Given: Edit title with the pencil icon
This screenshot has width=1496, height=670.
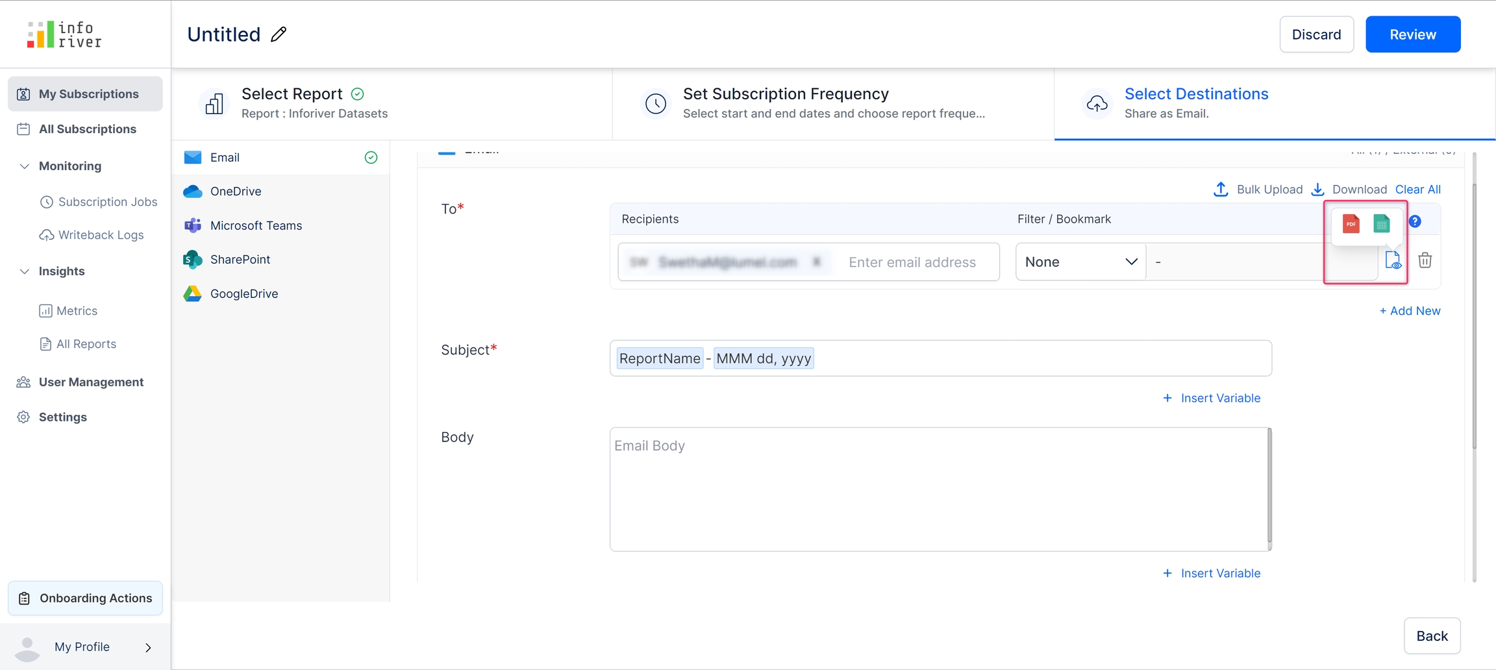Looking at the screenshot, I should click(279, 34).
